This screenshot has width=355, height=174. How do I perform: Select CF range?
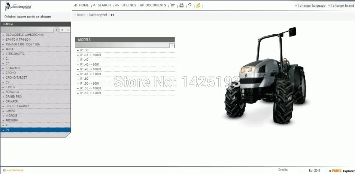pyautogui.click(x=36, y=63)
